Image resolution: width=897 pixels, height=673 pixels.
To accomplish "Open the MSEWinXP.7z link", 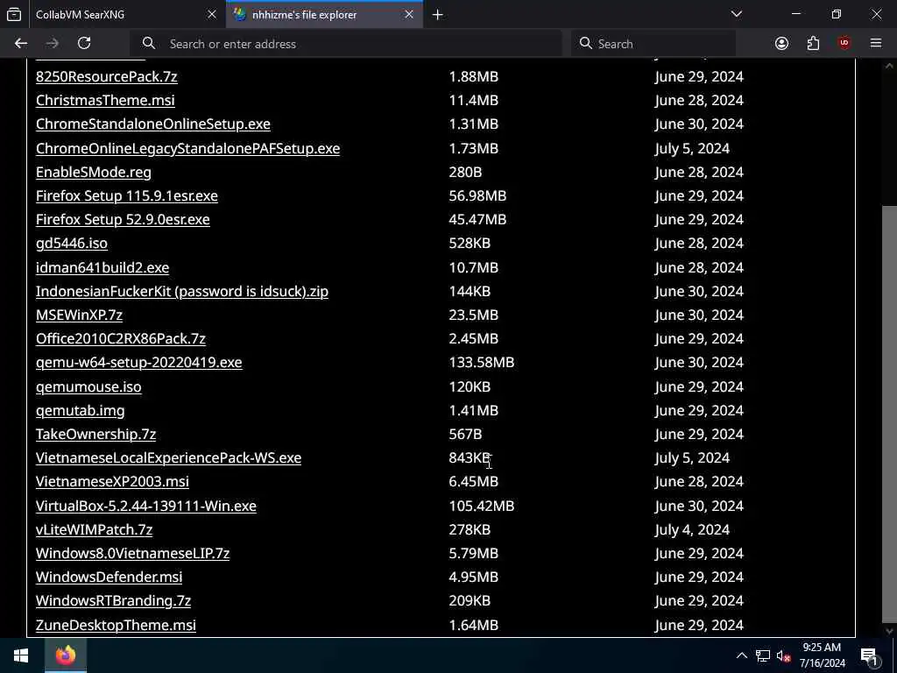I will (79, 315).
